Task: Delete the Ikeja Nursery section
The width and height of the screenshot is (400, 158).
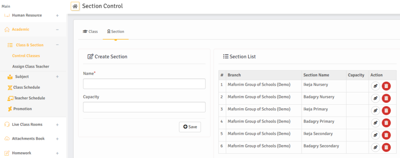Action: (x=386, y=86)
